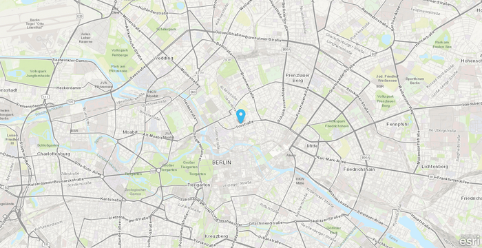This screenshot has width=482, height=248.
Task: Click the Torstraße street label below pin
Action: click(x=244, y=125)
